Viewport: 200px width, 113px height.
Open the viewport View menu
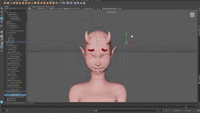click(29, 7)
